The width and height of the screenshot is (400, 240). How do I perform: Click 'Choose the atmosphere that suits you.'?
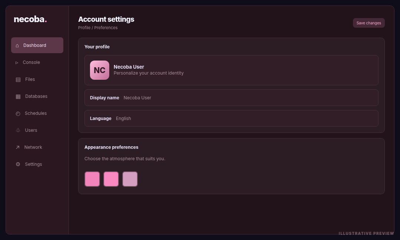click(125, 159)
